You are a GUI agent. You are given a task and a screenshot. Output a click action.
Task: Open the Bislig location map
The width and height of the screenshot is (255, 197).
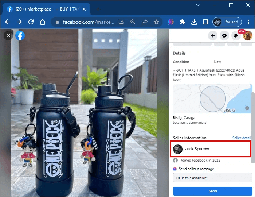(212, 99)
